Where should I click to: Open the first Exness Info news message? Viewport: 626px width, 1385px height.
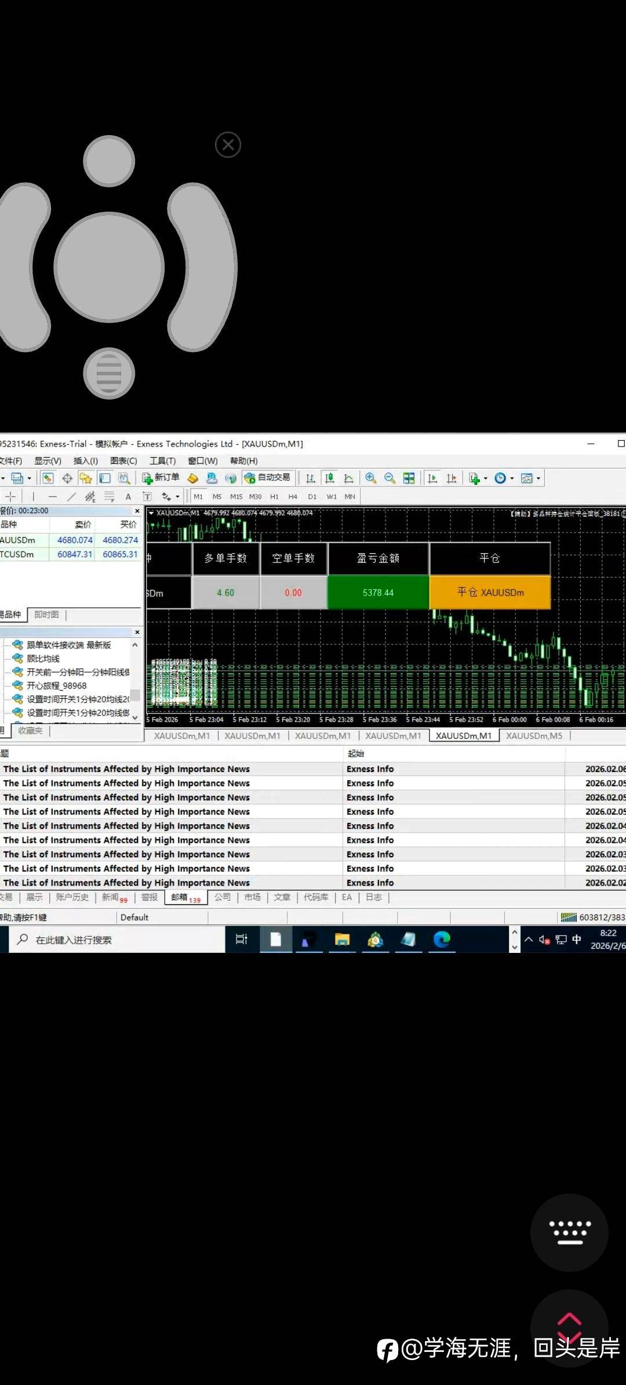point(126,768)
